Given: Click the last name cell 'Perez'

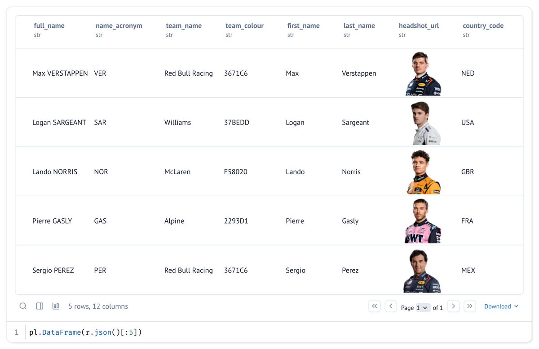Looking at the screenshot, I should pos(350,270).
